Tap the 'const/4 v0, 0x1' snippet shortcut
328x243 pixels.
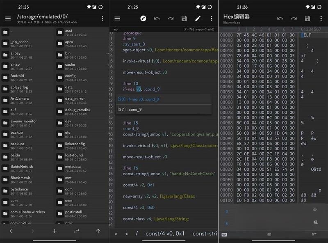click(x=165, y=234)
